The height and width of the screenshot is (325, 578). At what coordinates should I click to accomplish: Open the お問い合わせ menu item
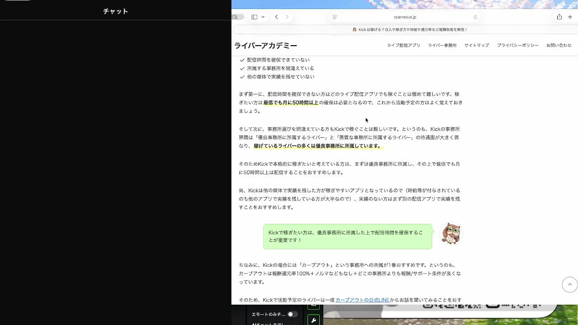click(559, 46)
